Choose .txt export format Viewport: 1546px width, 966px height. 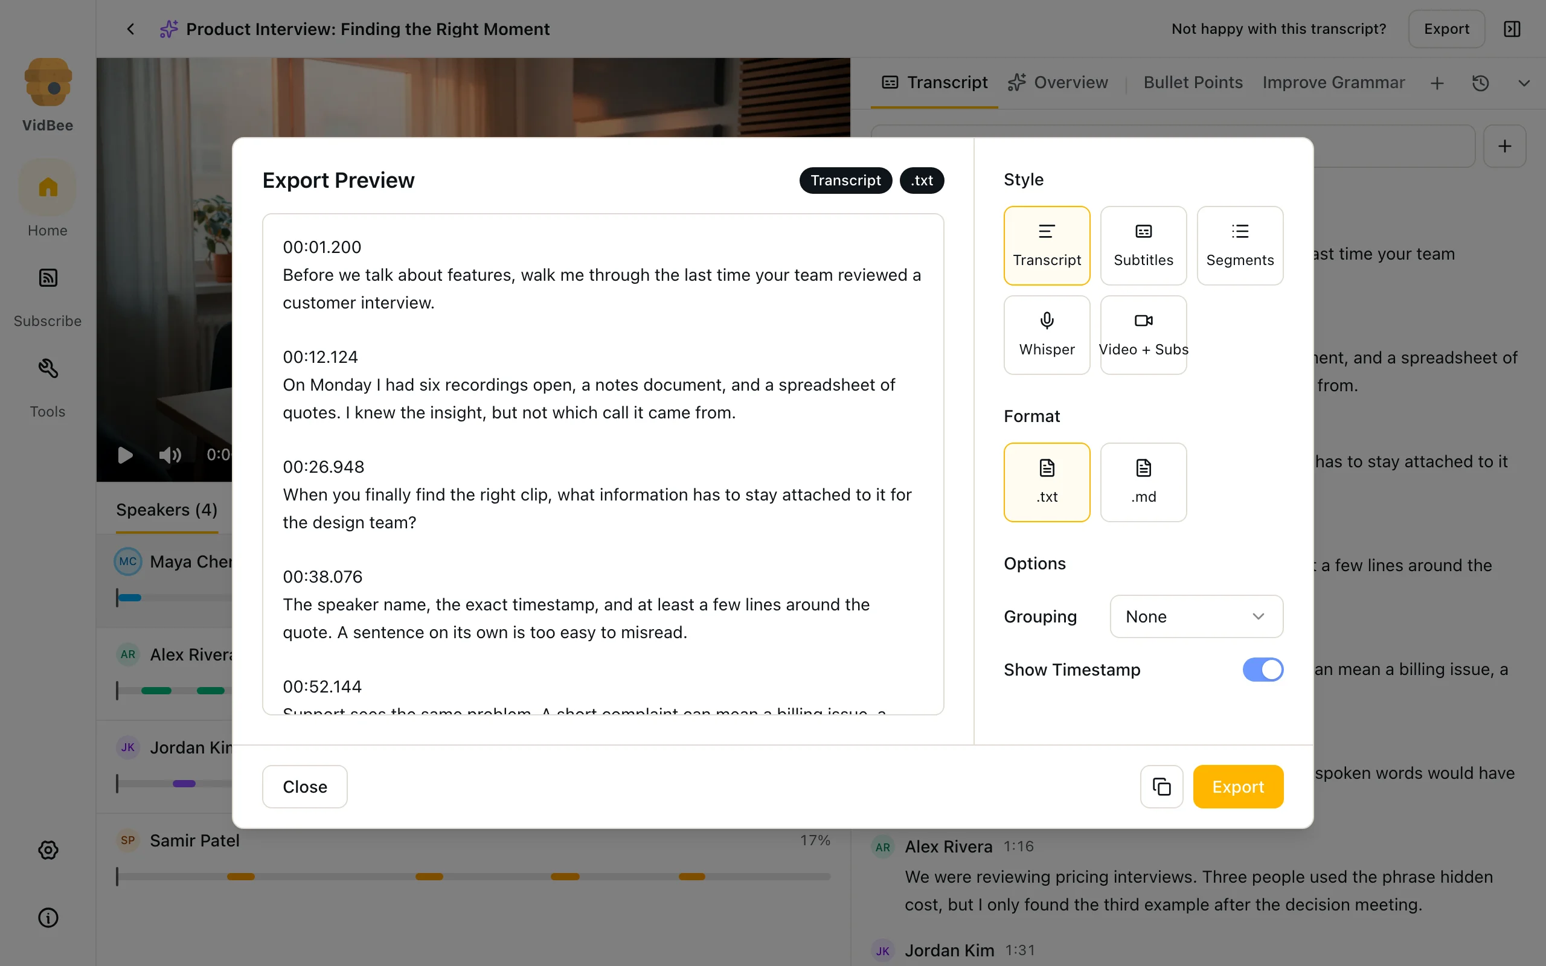click(x=1047, y=482)
